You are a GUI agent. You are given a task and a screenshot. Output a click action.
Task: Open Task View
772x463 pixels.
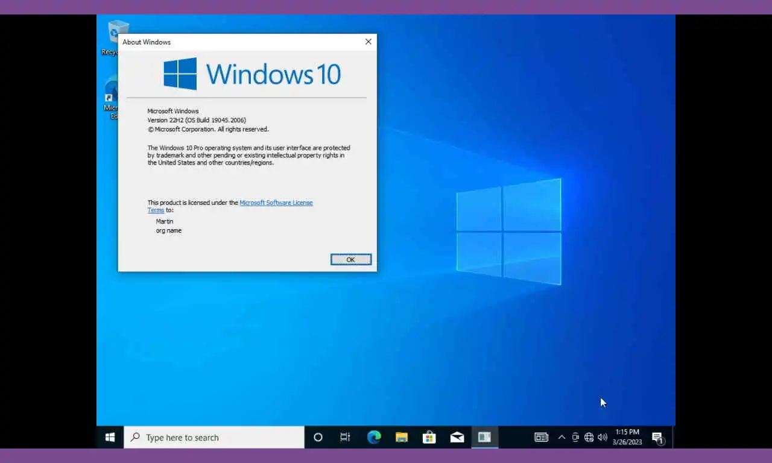point(345,437)
